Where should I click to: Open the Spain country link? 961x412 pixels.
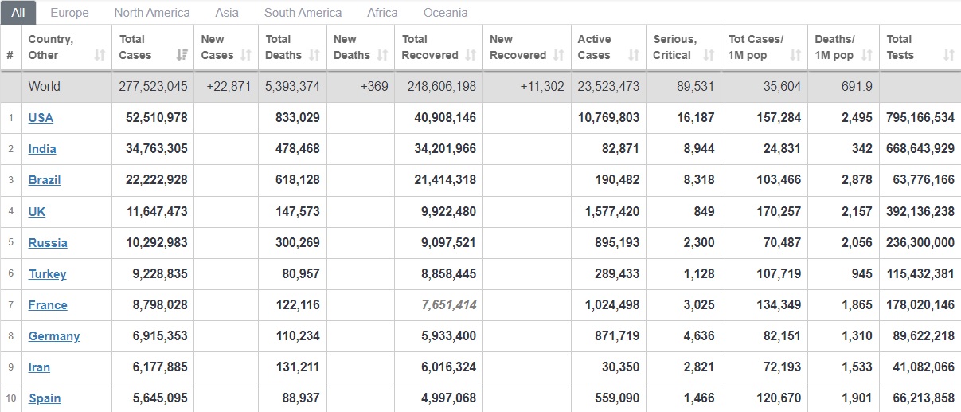pyautogui.click(x=45, y=398)
